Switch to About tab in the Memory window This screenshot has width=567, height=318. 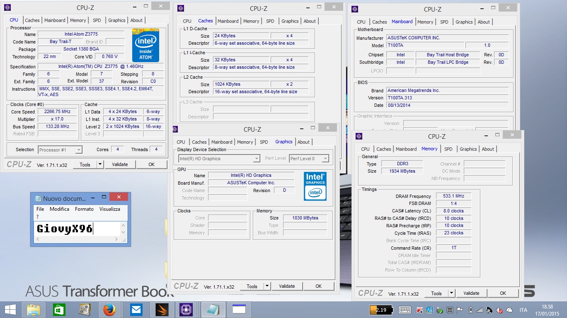(488, 149)
